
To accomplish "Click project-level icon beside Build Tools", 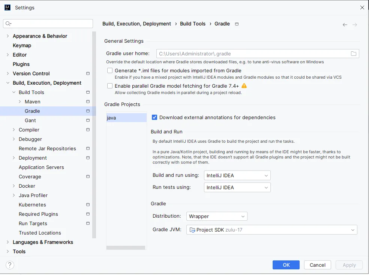I will (x=88, y=93).
